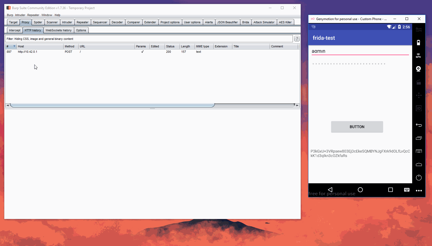Tap the keyboard icon in Android navigation bar
Image resolution: width=432 pixels, height=246 pixels.
pyautogui.click(x=407, y=190)
